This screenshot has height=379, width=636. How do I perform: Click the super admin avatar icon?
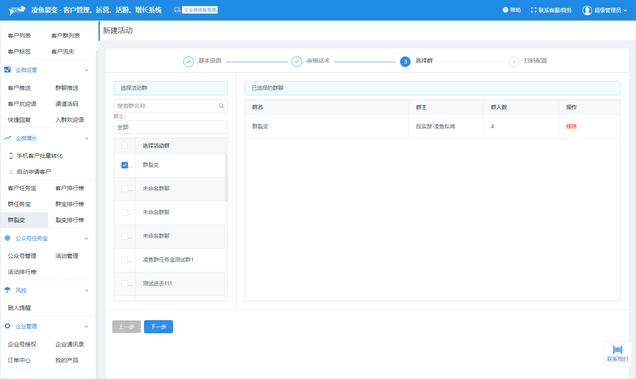click(x=587, y=10)
